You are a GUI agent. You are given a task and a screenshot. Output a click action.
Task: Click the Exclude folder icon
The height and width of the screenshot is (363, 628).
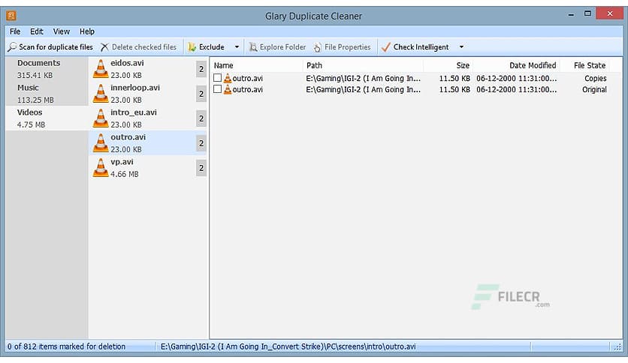click(192, 47)
